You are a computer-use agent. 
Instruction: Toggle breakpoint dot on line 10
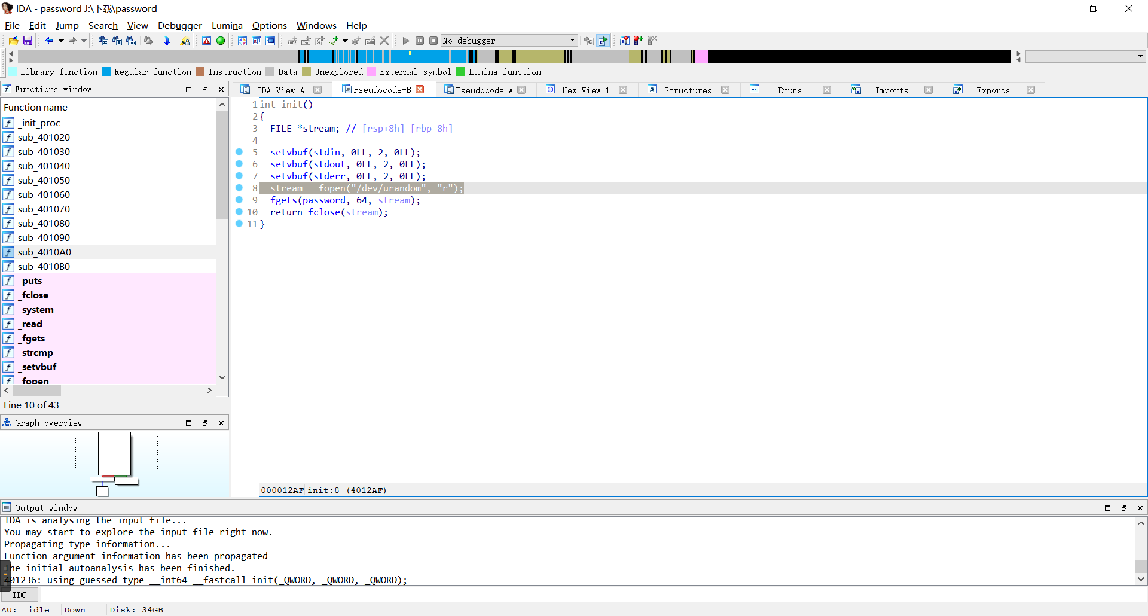[x=239, y=212]
